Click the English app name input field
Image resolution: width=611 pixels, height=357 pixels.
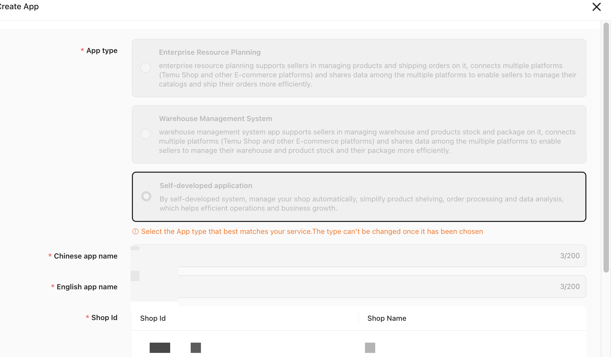pyautogui.click(x=359, y=287)
